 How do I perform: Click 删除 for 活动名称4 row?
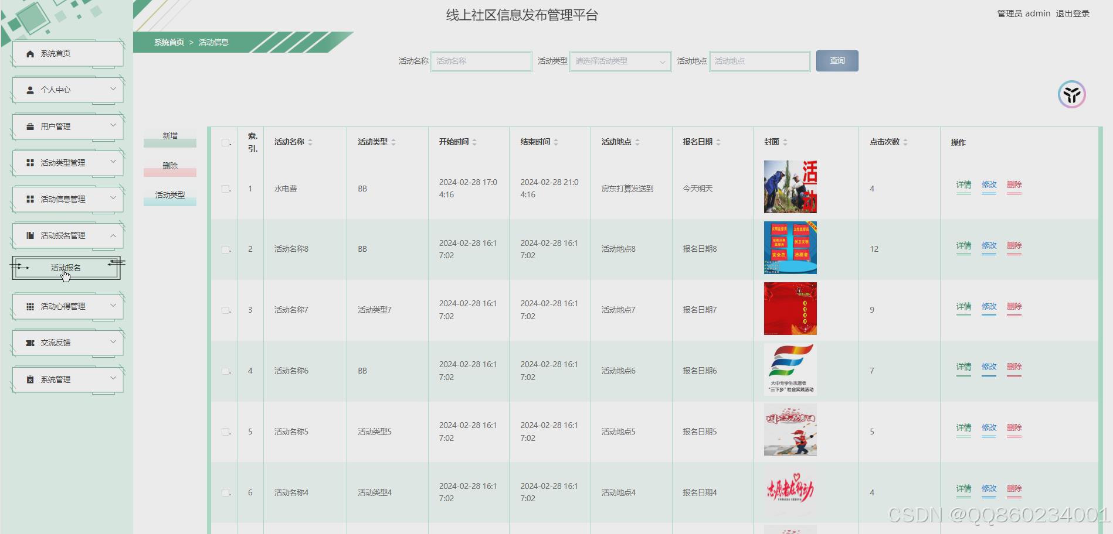point(1014,489)
